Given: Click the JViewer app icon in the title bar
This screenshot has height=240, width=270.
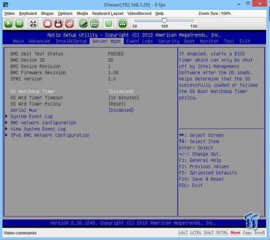Looking at the screenshot, I should [x=6, y=4].
